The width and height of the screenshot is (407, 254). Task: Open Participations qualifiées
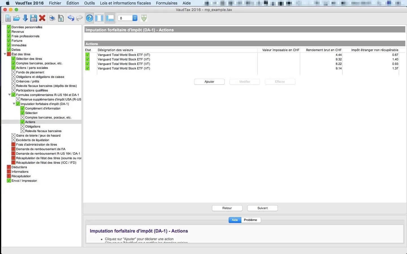click(32, 90)
